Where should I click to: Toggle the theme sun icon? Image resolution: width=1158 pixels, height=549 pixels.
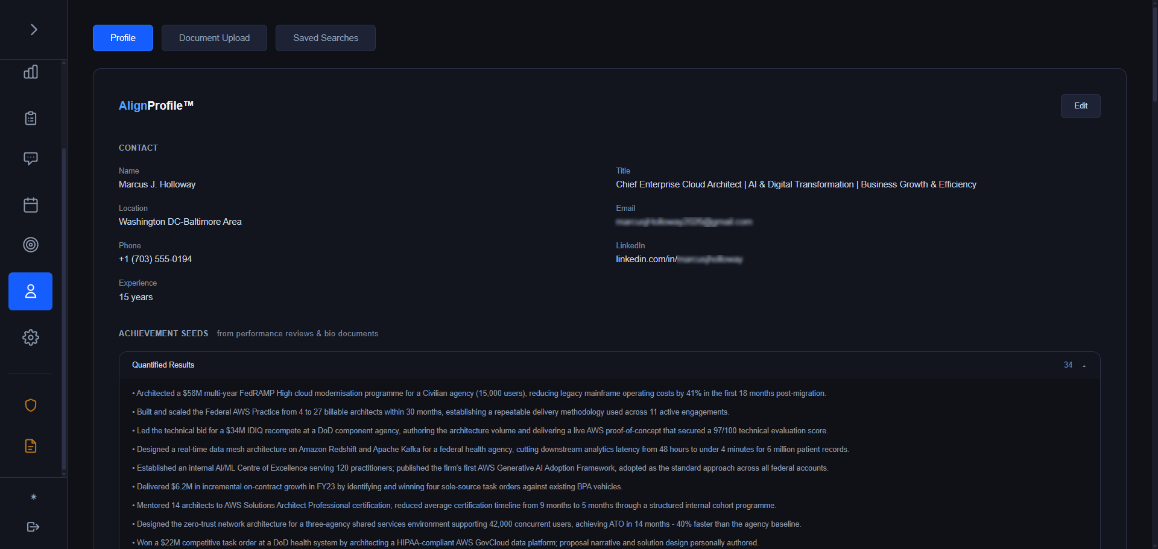pyautogui.click(x=34, y=497)
